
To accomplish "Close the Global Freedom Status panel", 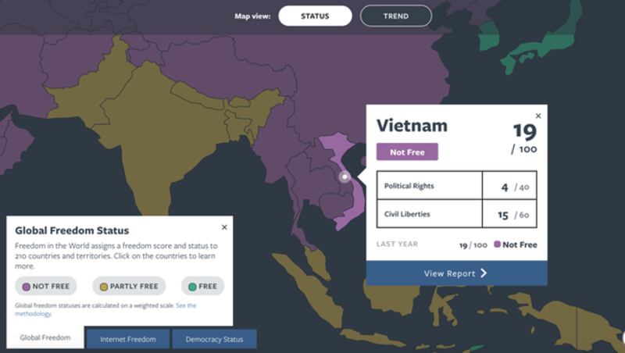I will coord(224,227).
